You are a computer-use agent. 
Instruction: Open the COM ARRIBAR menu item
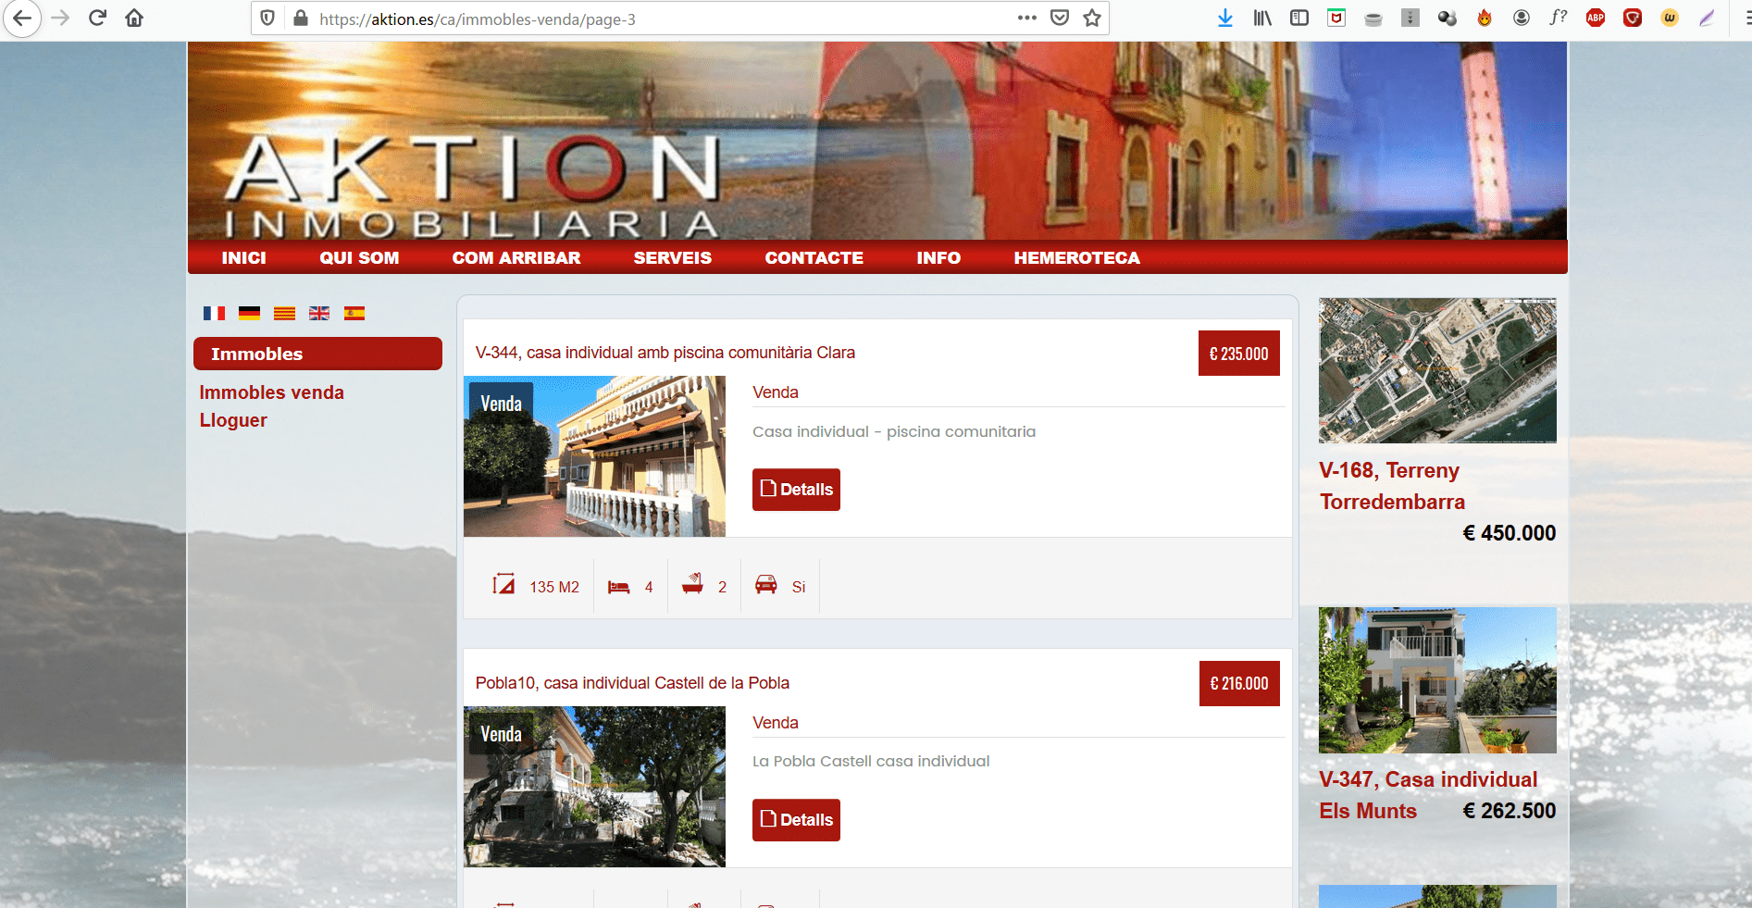516,258
